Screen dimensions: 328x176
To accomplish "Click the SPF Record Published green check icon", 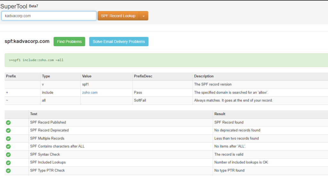I will coord(8,123).
